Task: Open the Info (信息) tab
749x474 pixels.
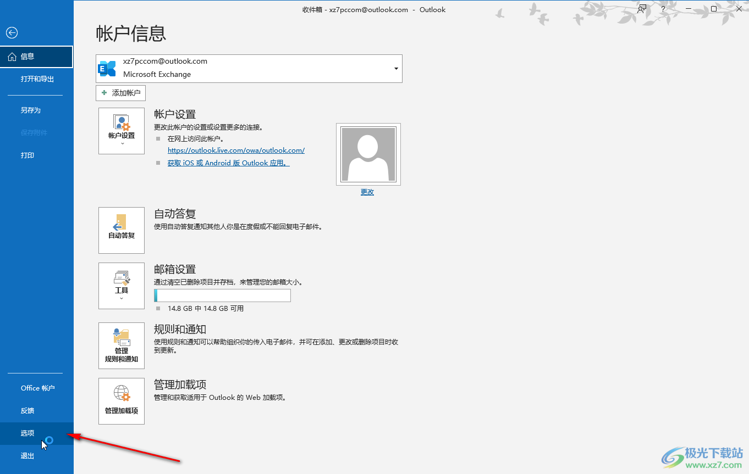Action: 36,57
